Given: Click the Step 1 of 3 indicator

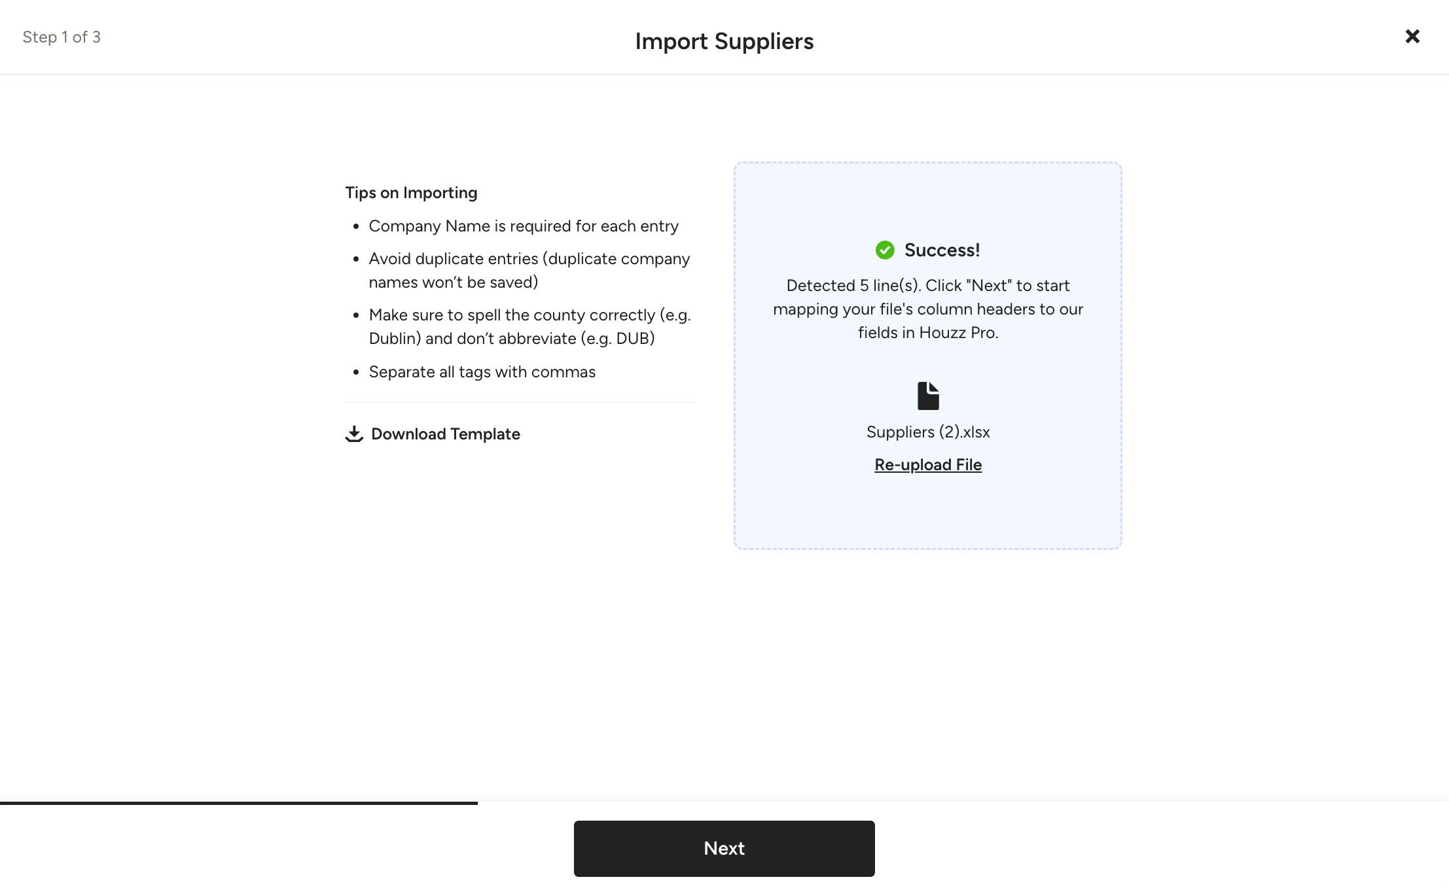Looking at the screenshot, I should coord(62,37).
